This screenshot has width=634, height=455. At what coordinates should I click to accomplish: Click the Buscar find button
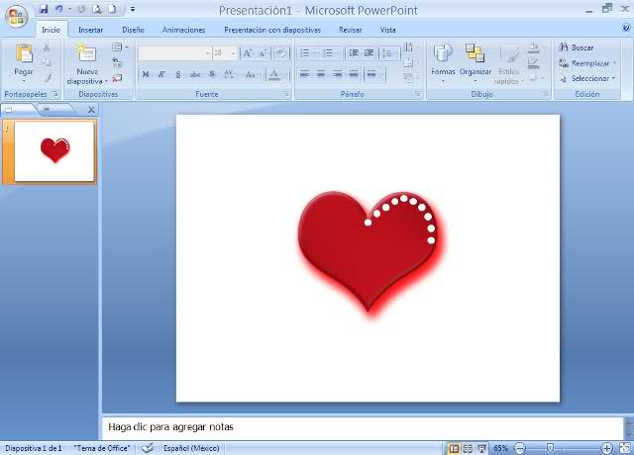(577, 47)
